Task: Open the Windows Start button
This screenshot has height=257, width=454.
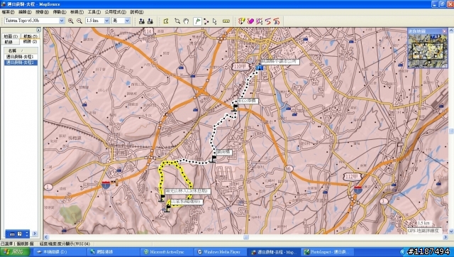Action: (x=14, y=252)
